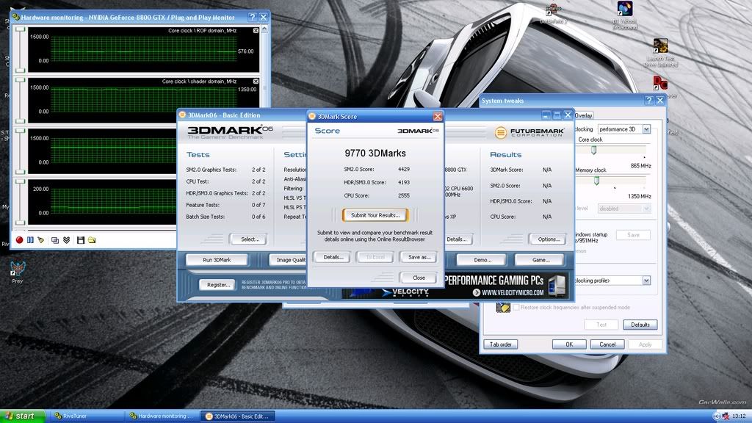Open the Prey desktop shortcut
The width and height of the screenshot is (752, 423).
tap(18, 272)
